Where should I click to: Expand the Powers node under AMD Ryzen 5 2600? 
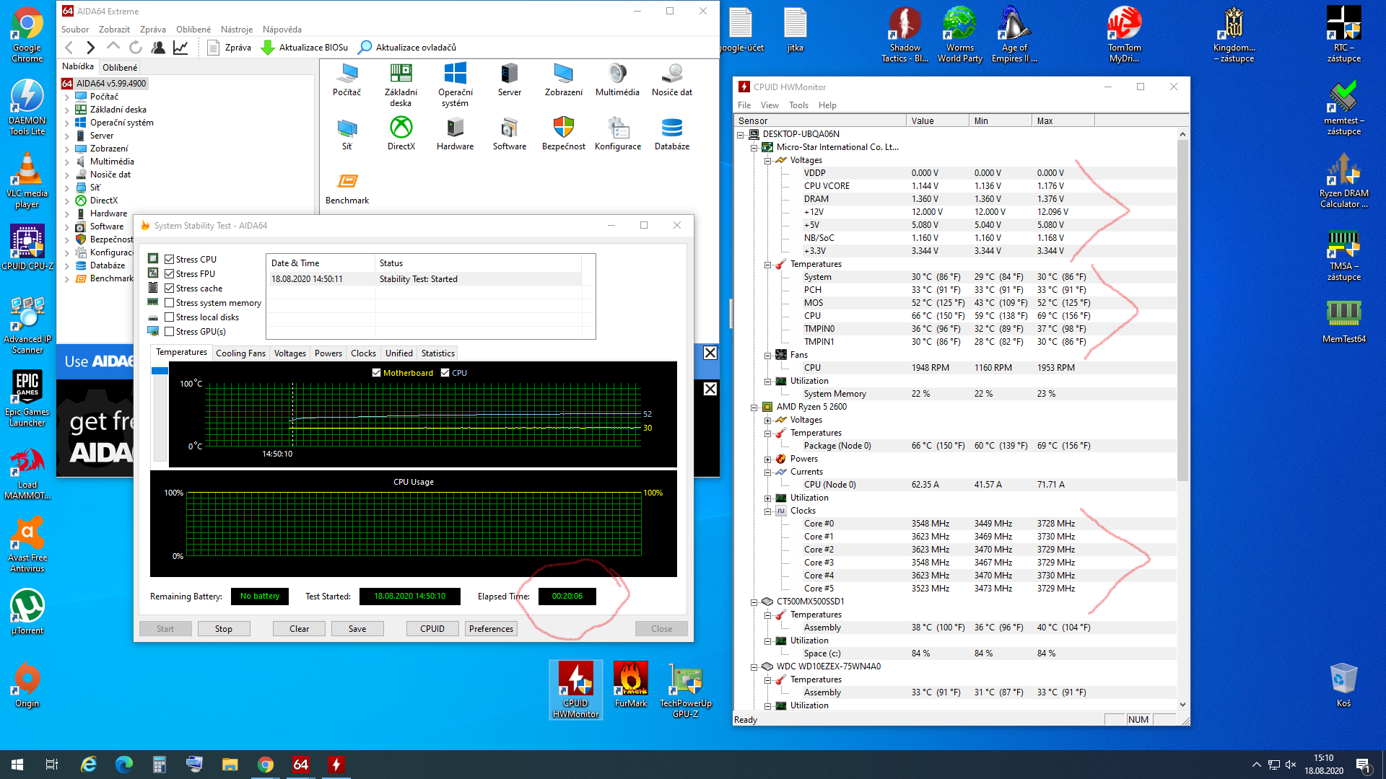(x=768, y=459)
